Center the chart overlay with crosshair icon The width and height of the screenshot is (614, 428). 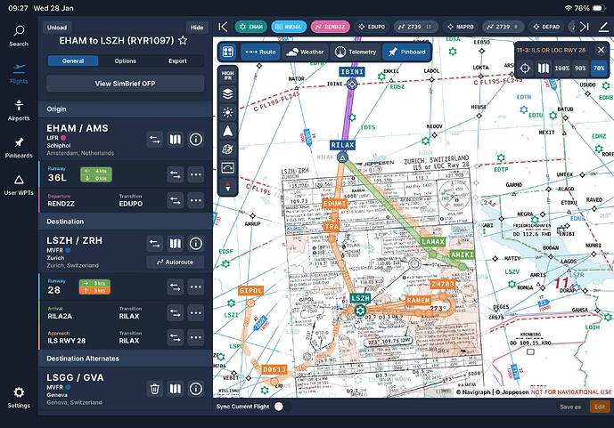525,68
